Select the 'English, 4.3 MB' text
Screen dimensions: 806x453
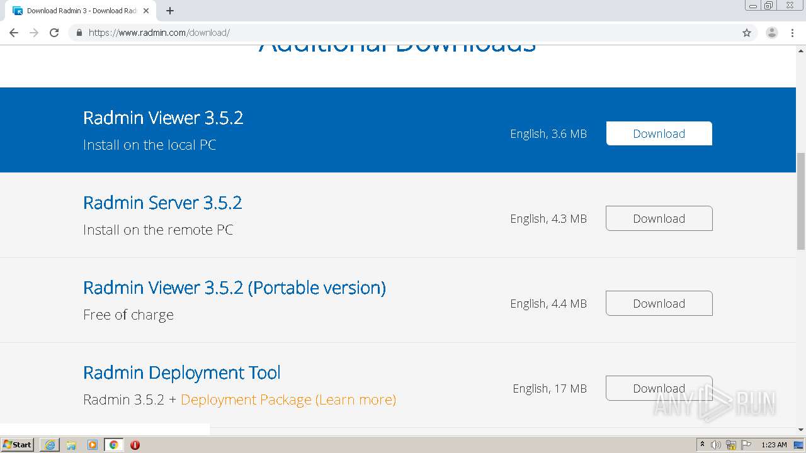548,219
